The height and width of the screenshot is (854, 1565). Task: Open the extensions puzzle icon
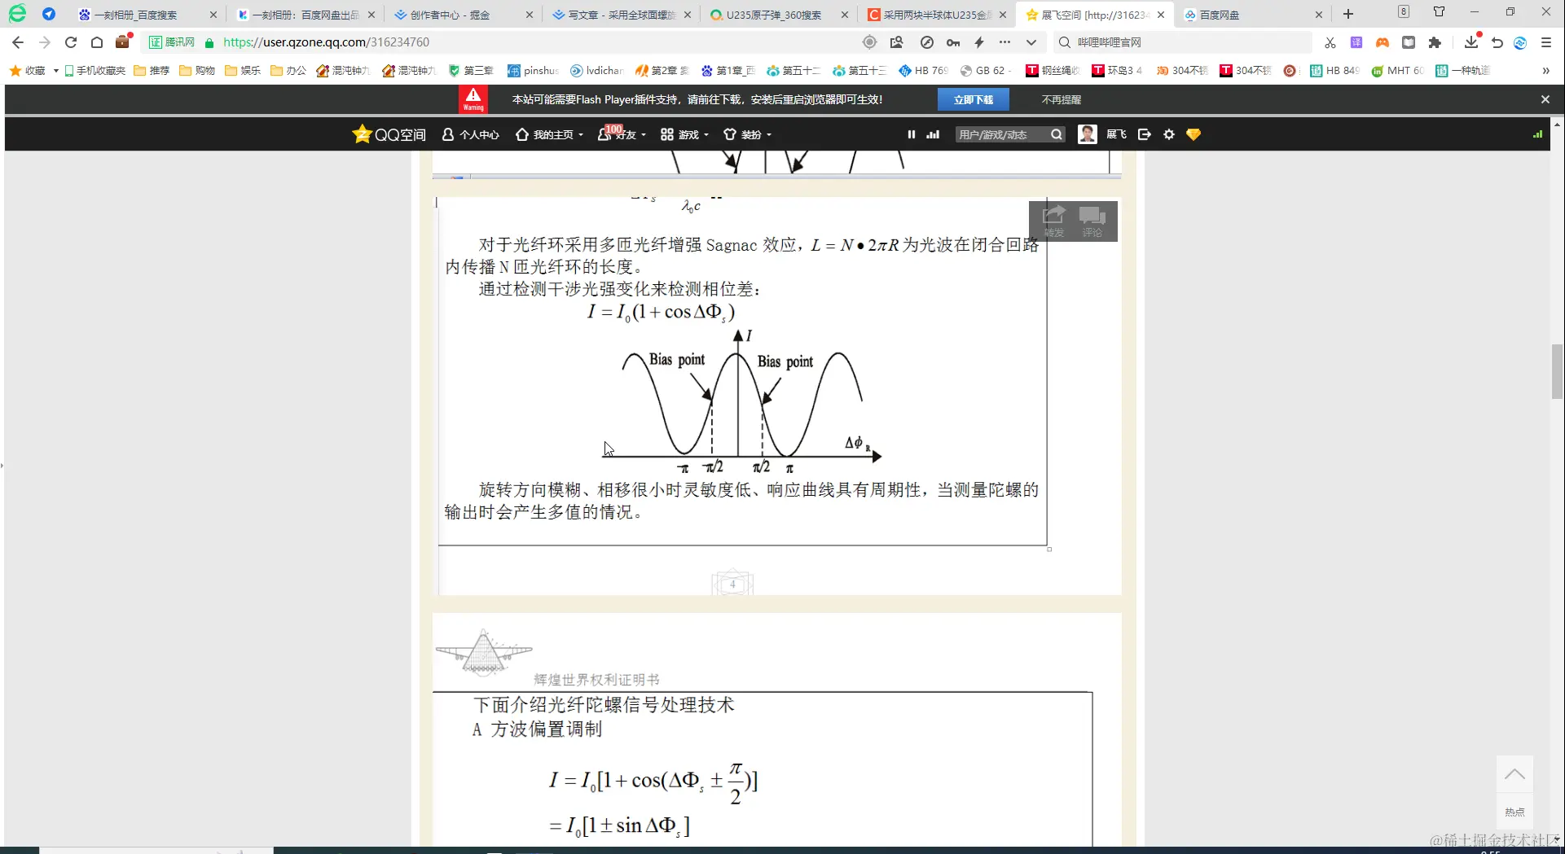click(x=1436, y=42)
